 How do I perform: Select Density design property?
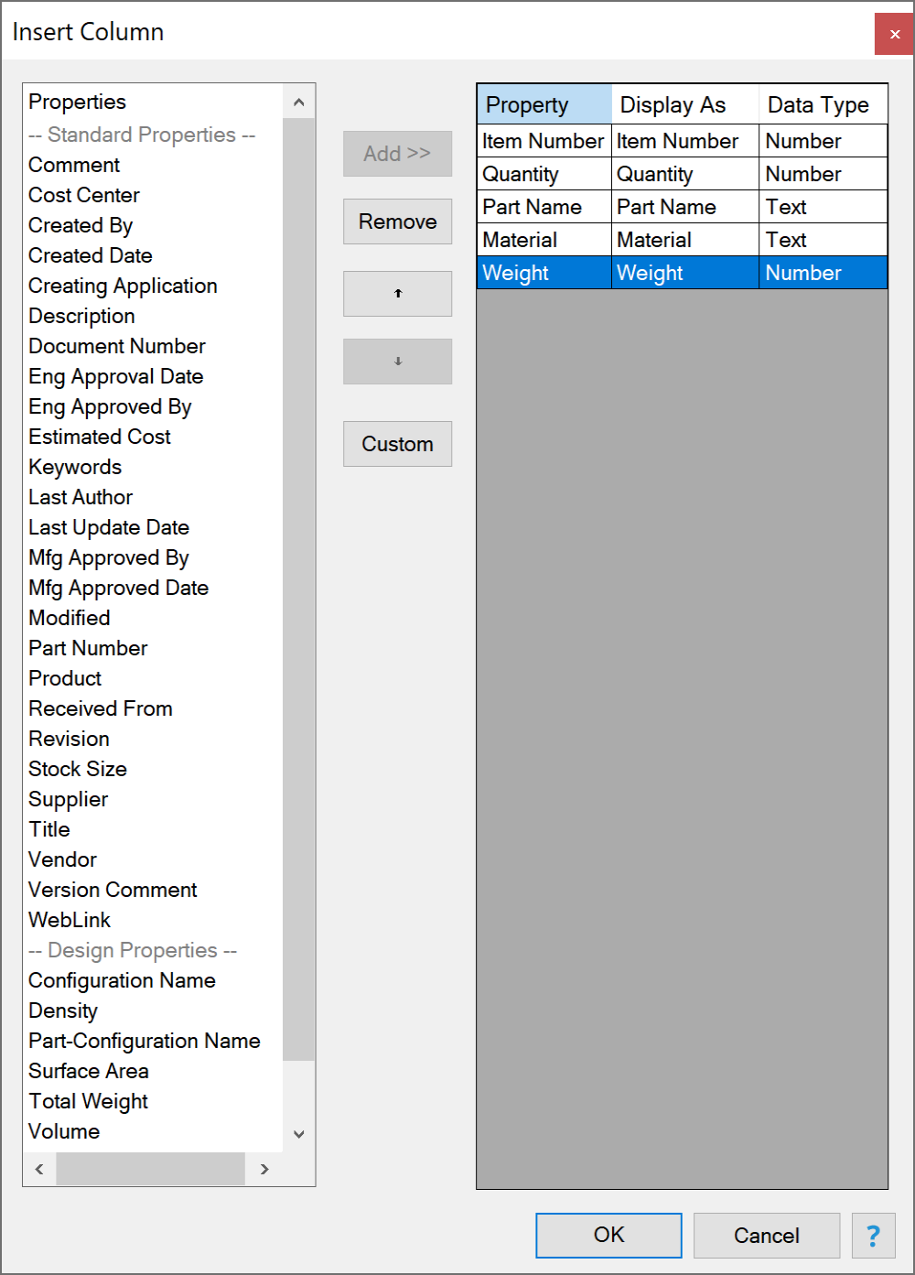pos(63,1010)
